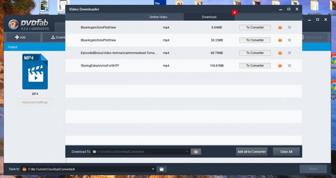Open Advanced Settings
336x178 pixels.
[35, 102]
